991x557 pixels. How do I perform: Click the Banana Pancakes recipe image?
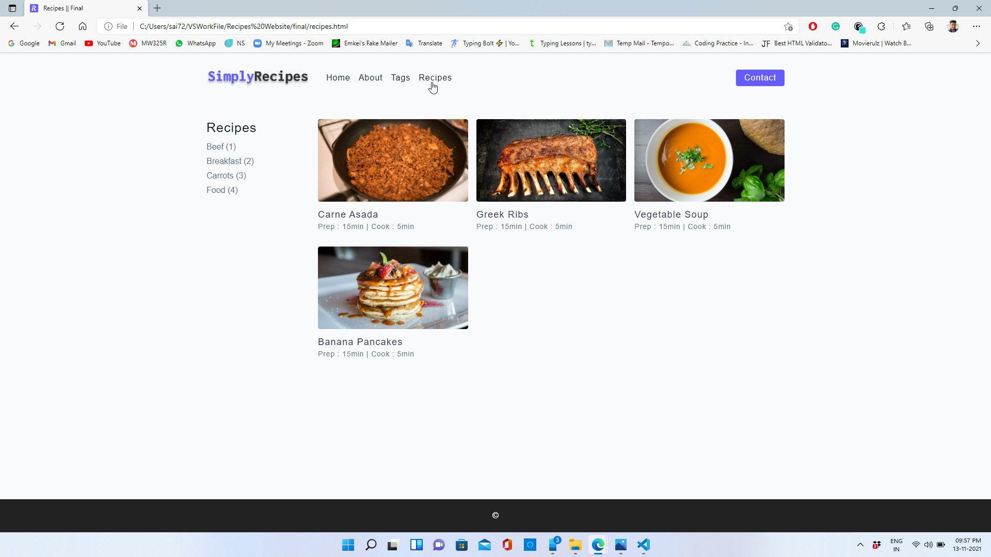click(393, 287)
